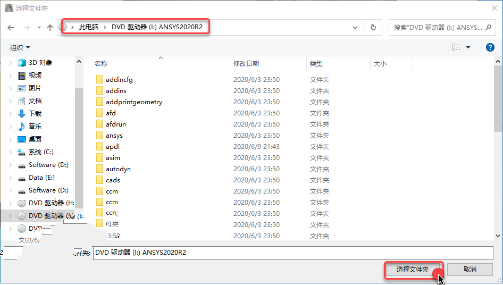Select 系统 (C:) drive

click(x=41, y=152)
